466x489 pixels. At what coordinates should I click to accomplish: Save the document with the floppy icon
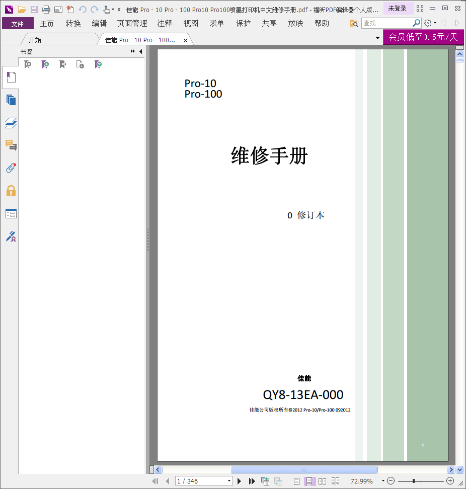[x=34, y=10]
